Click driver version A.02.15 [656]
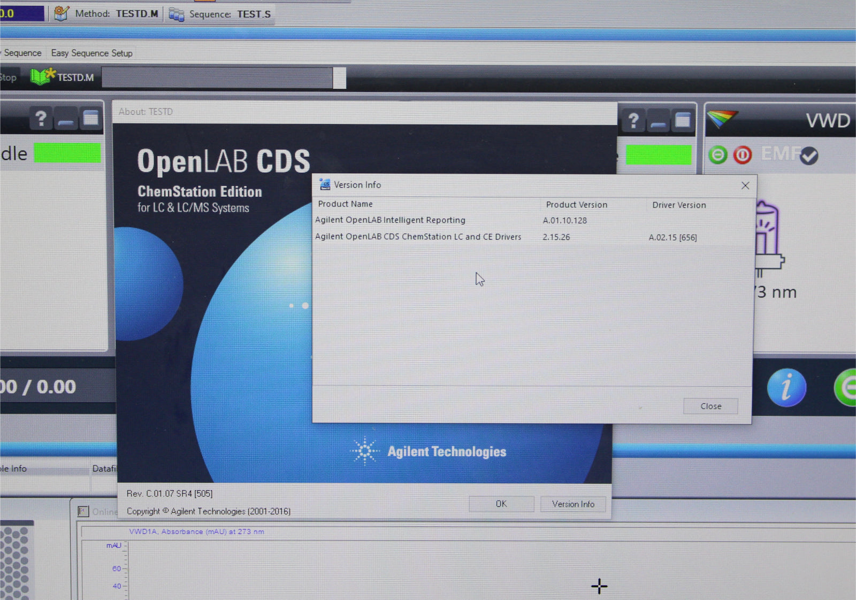The image size is (856, 600). coord(672,237)
